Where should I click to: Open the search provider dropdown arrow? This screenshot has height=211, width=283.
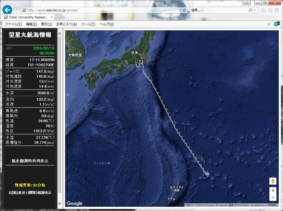pyautogui.click(x=255, y=10)
